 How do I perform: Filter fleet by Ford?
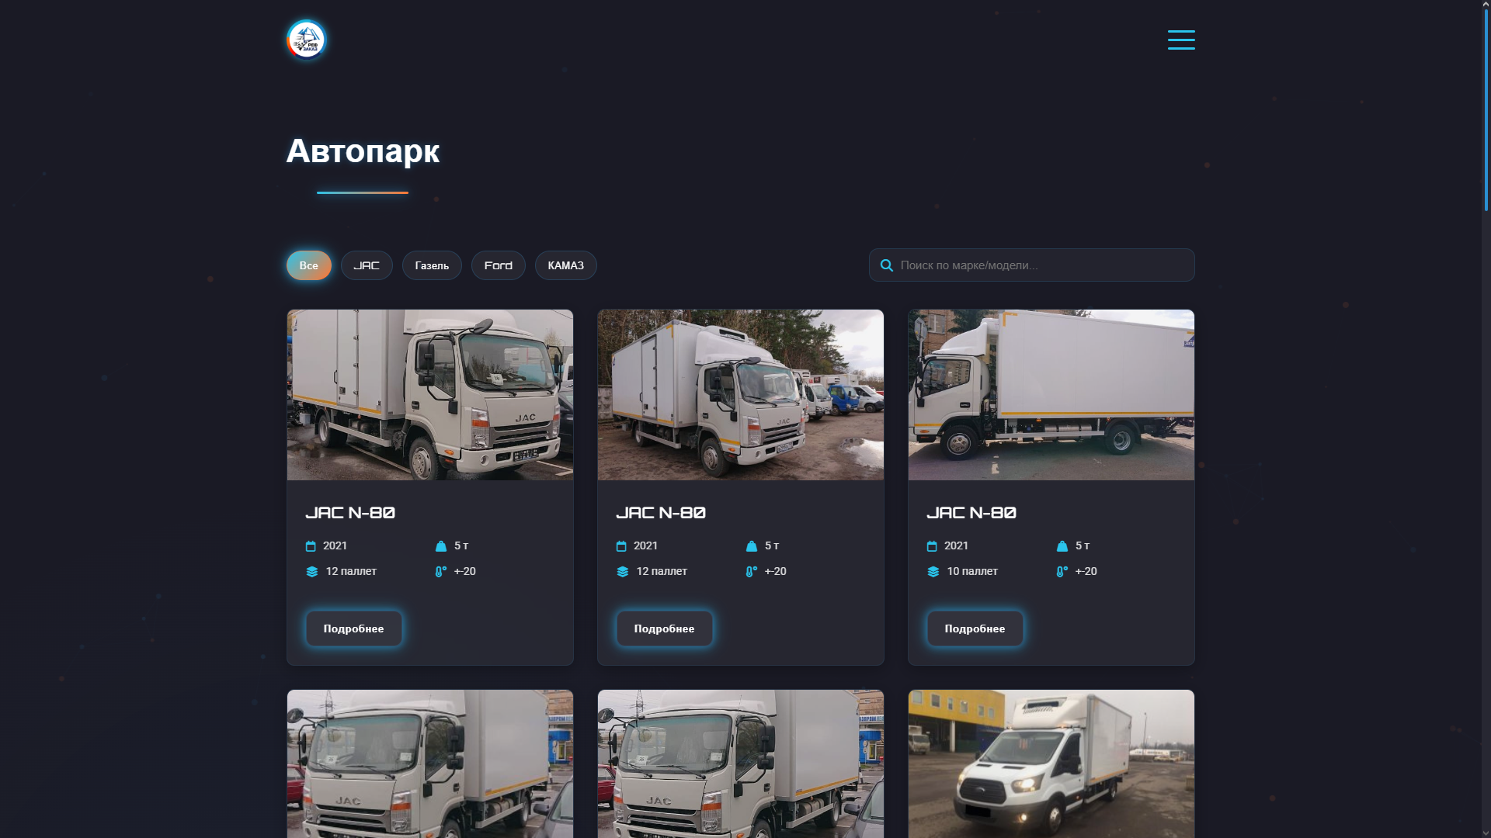click(x=499, y=265)
